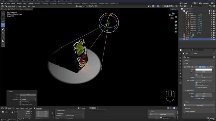
Task: Open the viewport Add menu
Action: coord(29,6)
